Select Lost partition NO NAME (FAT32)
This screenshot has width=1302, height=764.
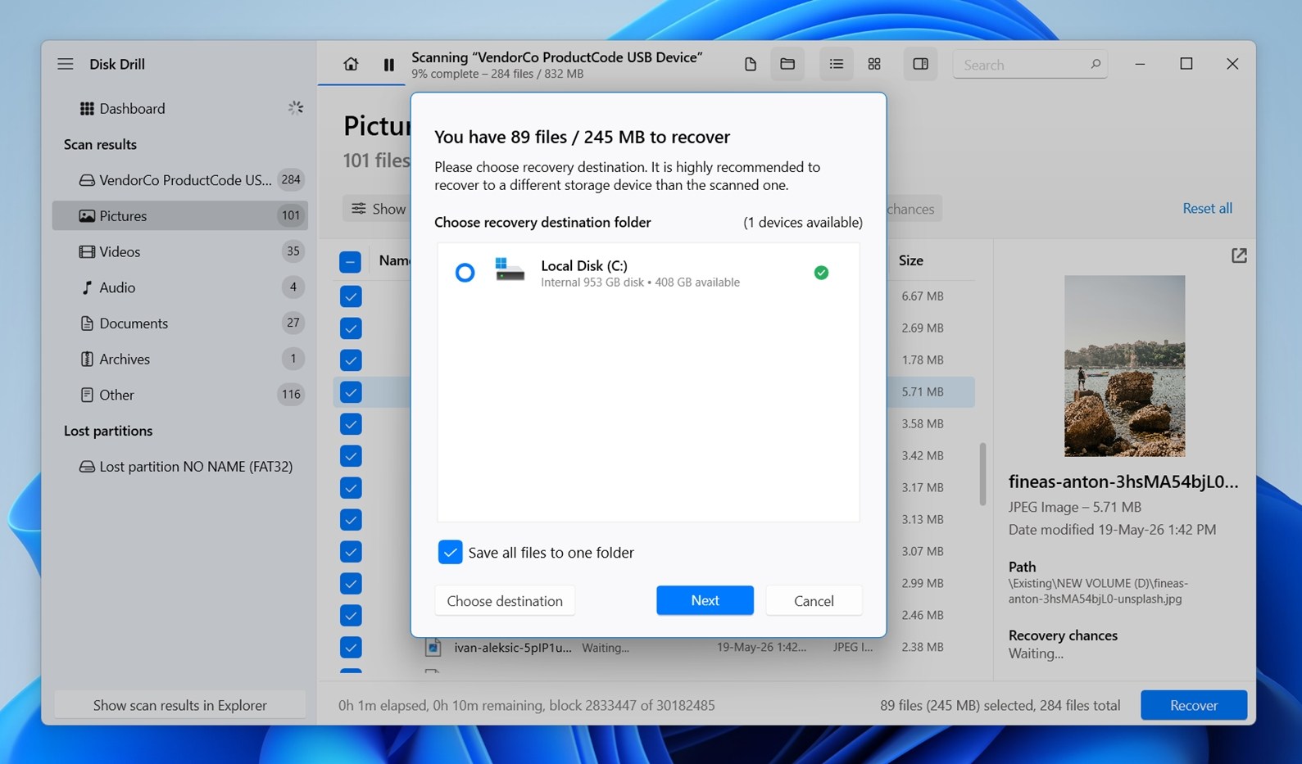(x=180, y=466)
